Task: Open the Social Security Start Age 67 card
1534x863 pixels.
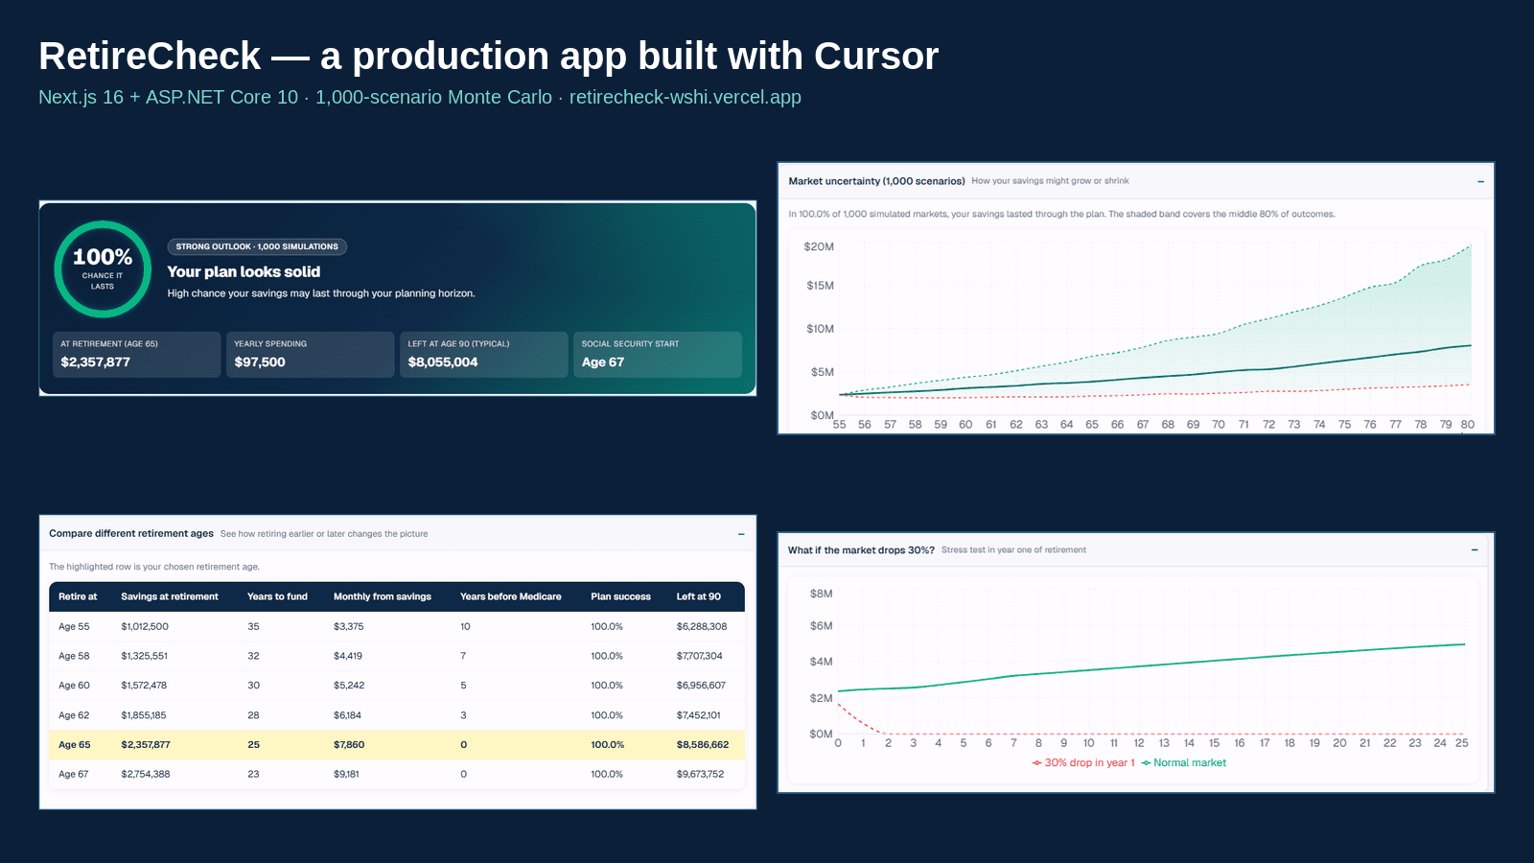Action: coord(657,355)
